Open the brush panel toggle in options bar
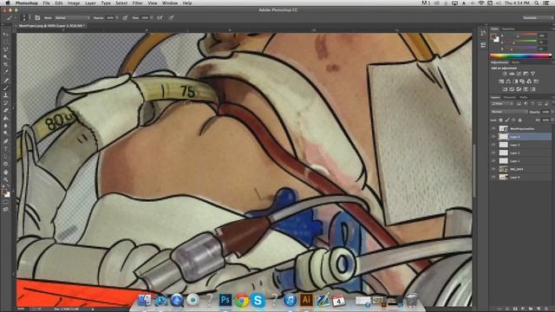Viewport: 555px width, 312px height. pos(37,17)
